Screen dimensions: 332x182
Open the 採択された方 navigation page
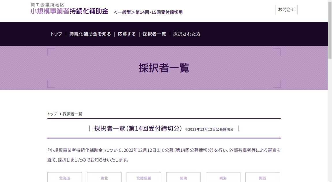186,34
